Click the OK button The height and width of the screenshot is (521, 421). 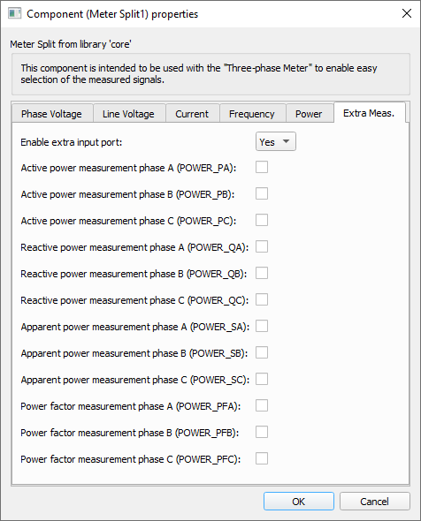(299, 501)
